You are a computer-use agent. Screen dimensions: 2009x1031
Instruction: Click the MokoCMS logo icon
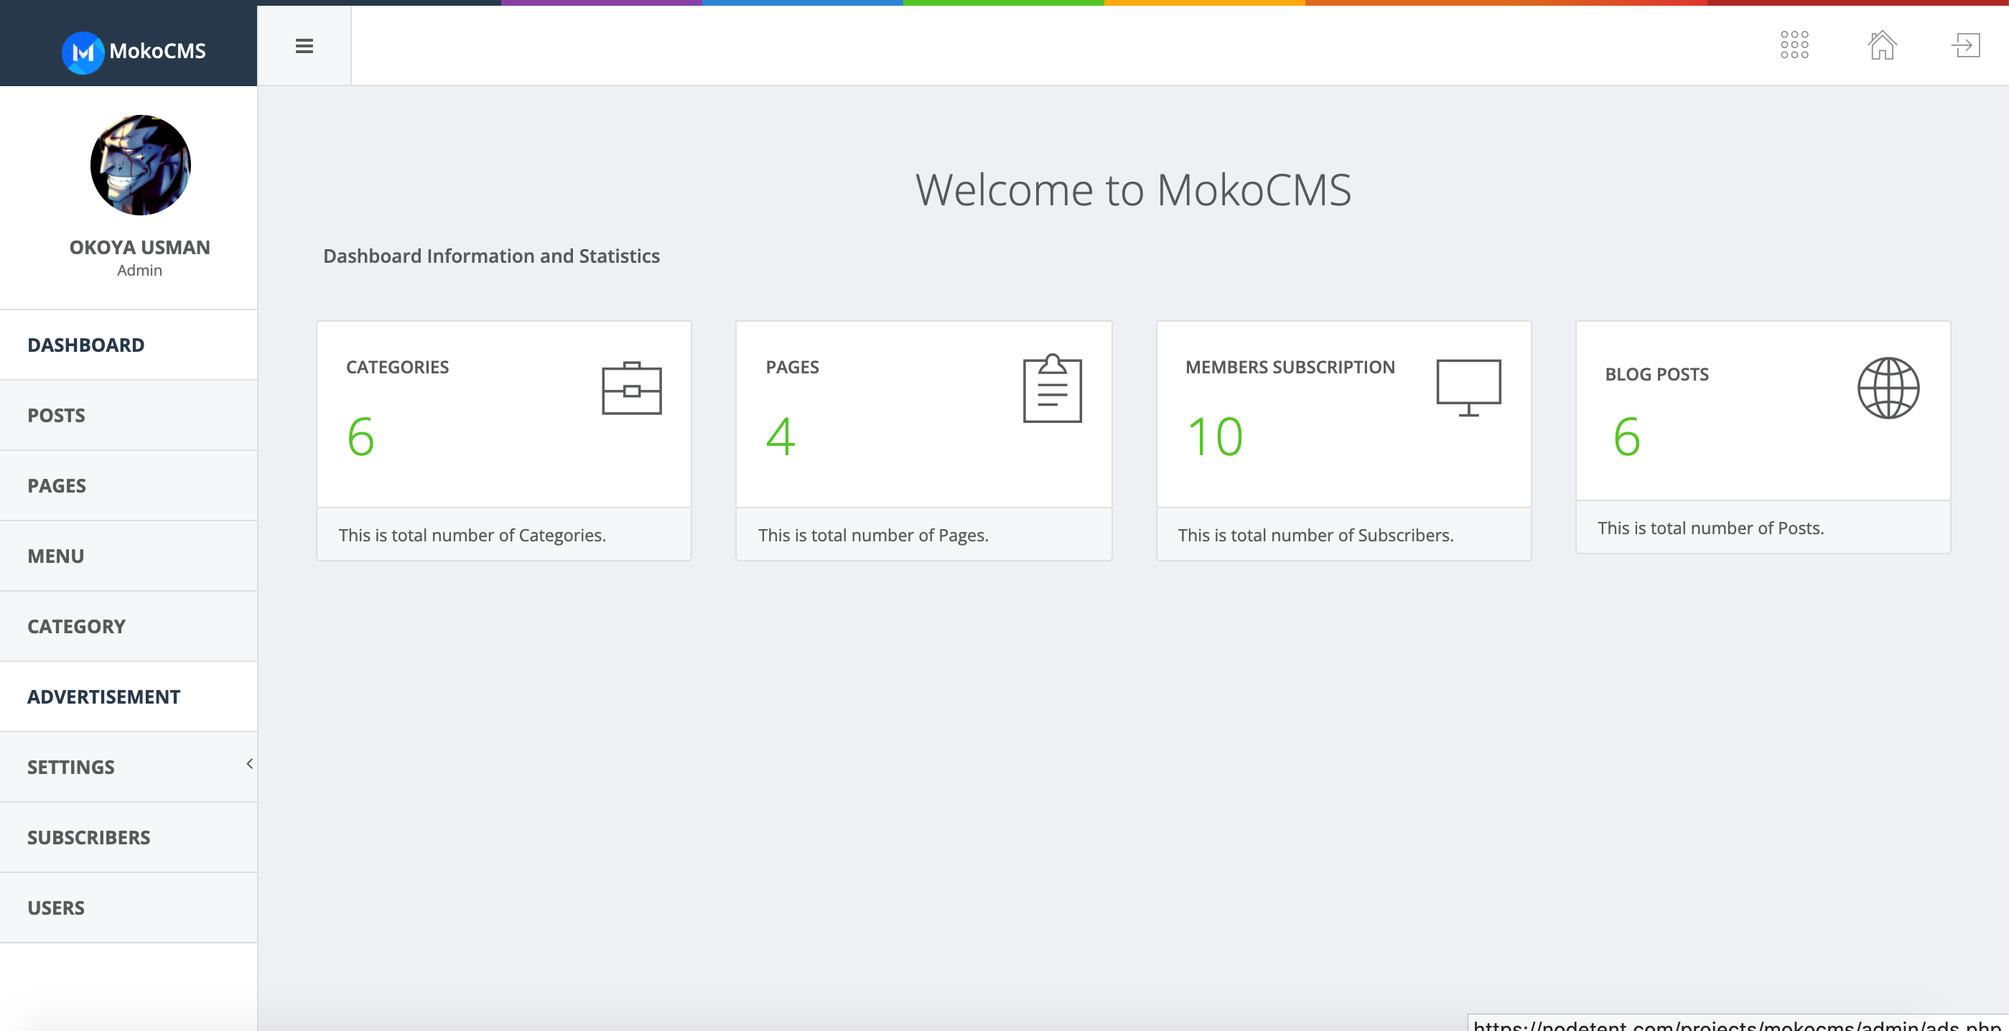84,52
